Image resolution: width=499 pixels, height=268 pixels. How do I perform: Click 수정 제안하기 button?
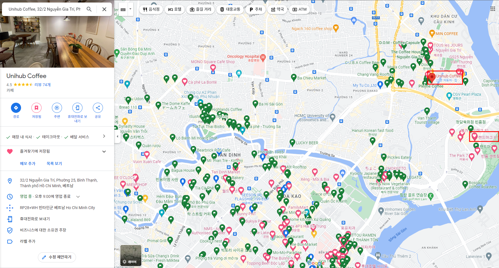57,257
